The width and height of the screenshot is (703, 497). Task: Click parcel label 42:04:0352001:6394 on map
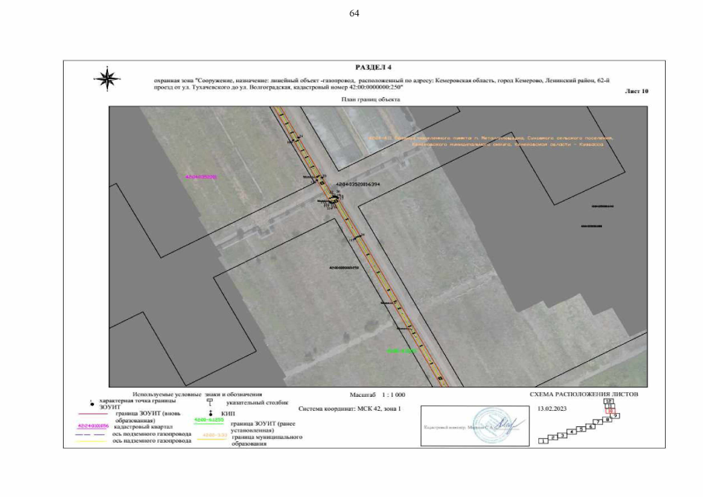[357, 185]
